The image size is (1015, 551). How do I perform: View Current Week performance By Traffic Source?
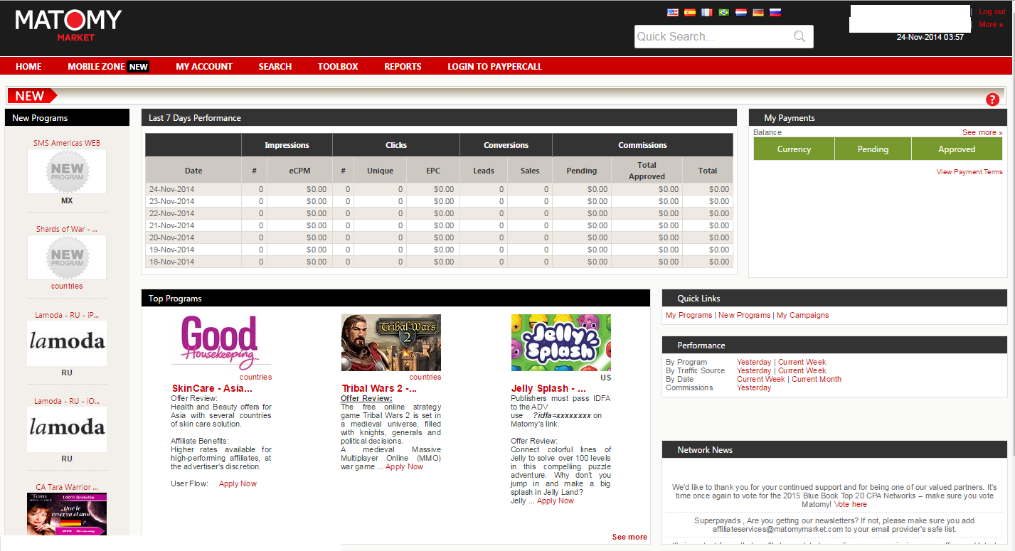click(802, 370)
